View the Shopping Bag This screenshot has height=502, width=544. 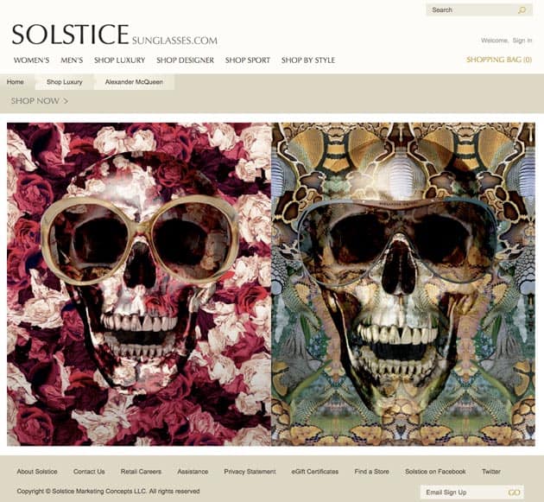pyautogui.click(x=499, y=60)
